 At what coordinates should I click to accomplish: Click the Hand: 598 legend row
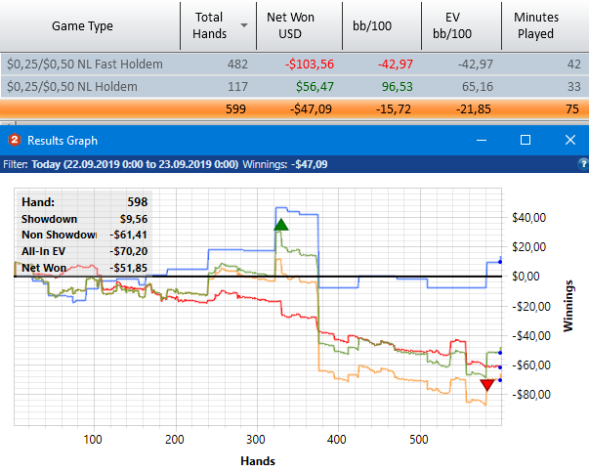click(85, 202)
